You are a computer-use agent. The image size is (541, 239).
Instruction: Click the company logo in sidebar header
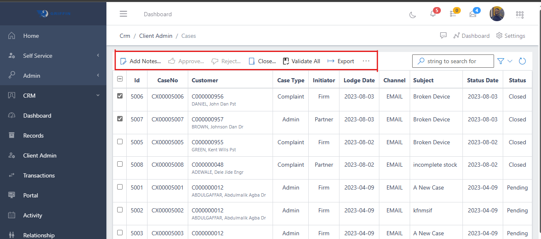click(x=54, y=13)
